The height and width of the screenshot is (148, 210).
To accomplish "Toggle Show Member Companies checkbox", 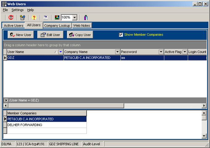I will click(121, 35).
